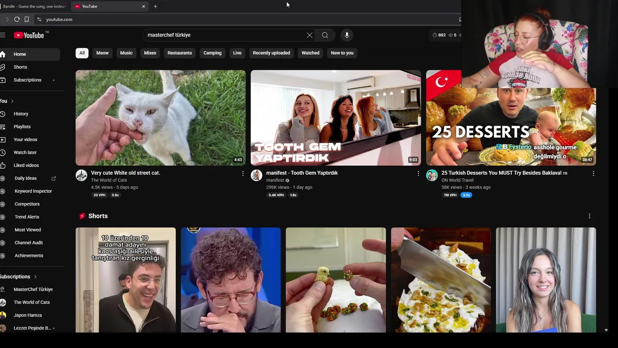Open the YouTube hamburger guide menu
The height and width of the screenshot is (348, 618).
(x=2, y=35)
